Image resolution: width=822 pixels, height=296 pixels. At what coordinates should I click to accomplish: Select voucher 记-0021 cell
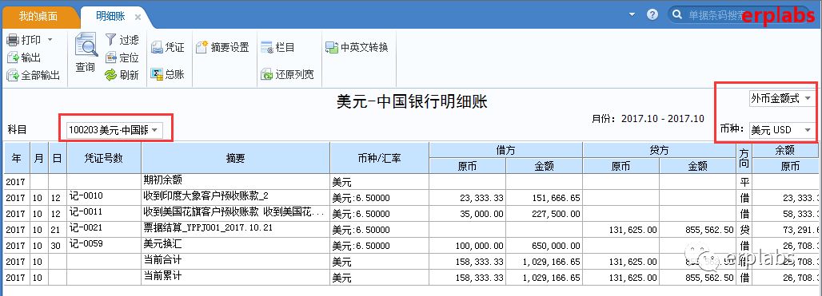tap(104, 229)
